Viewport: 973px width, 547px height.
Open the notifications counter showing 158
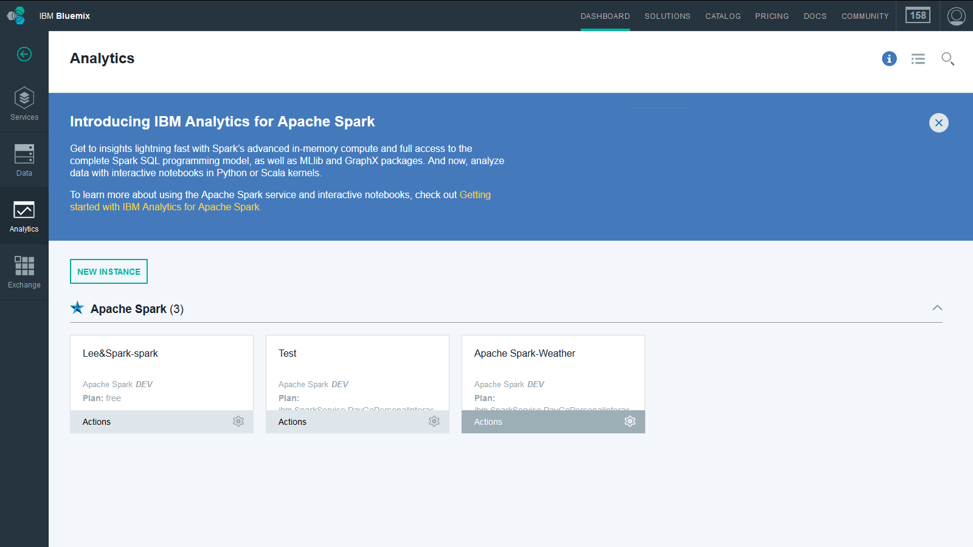click(918, 15)
